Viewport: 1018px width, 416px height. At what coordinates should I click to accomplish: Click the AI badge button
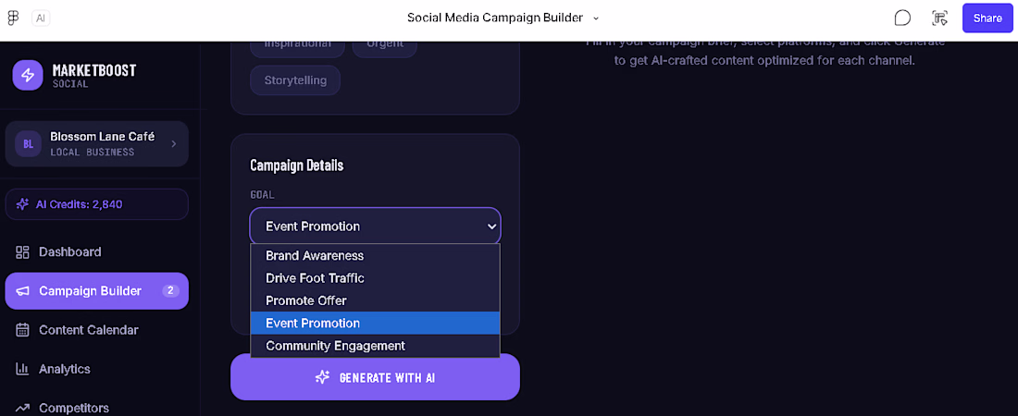(x=40, y=18)
